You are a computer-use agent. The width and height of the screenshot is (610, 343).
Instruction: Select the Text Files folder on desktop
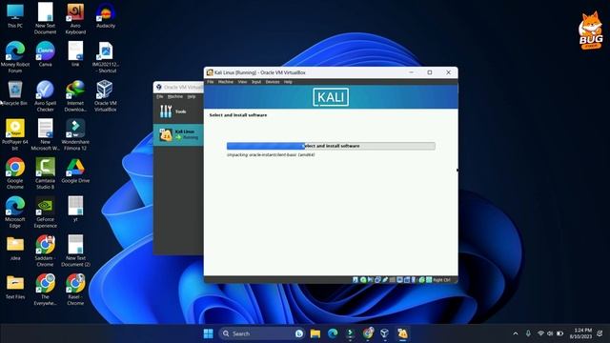click(15, 287)
